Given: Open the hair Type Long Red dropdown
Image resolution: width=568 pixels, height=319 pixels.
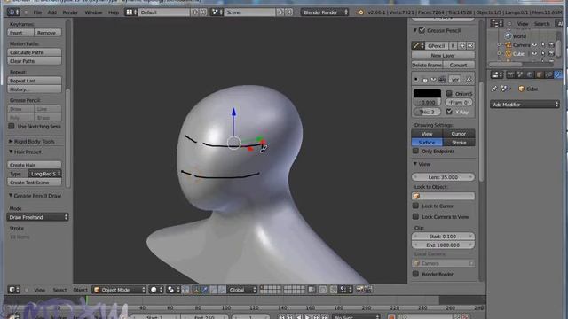Looking at the screenshot, I should pyautogui.click(x=45, y=174).
